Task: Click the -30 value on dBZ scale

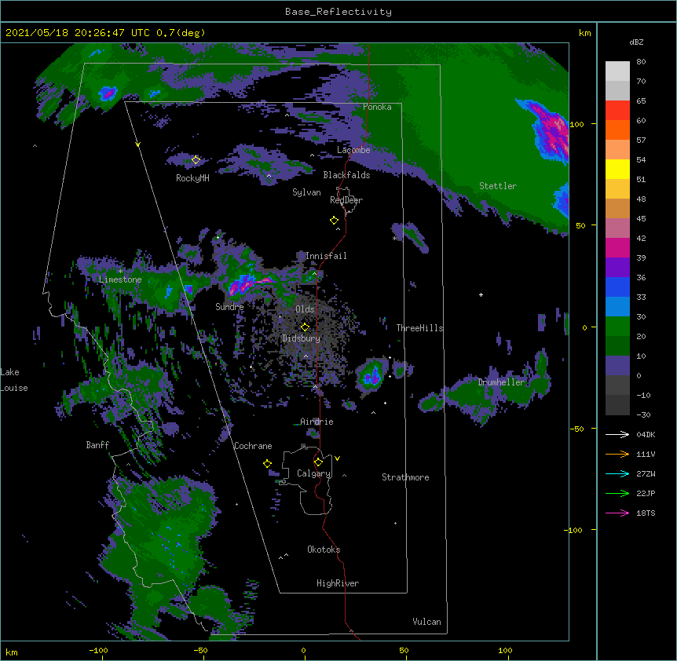Action: (643, 414)
